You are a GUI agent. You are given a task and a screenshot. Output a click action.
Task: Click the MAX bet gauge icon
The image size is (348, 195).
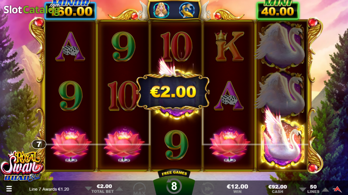tap(139, 189)
